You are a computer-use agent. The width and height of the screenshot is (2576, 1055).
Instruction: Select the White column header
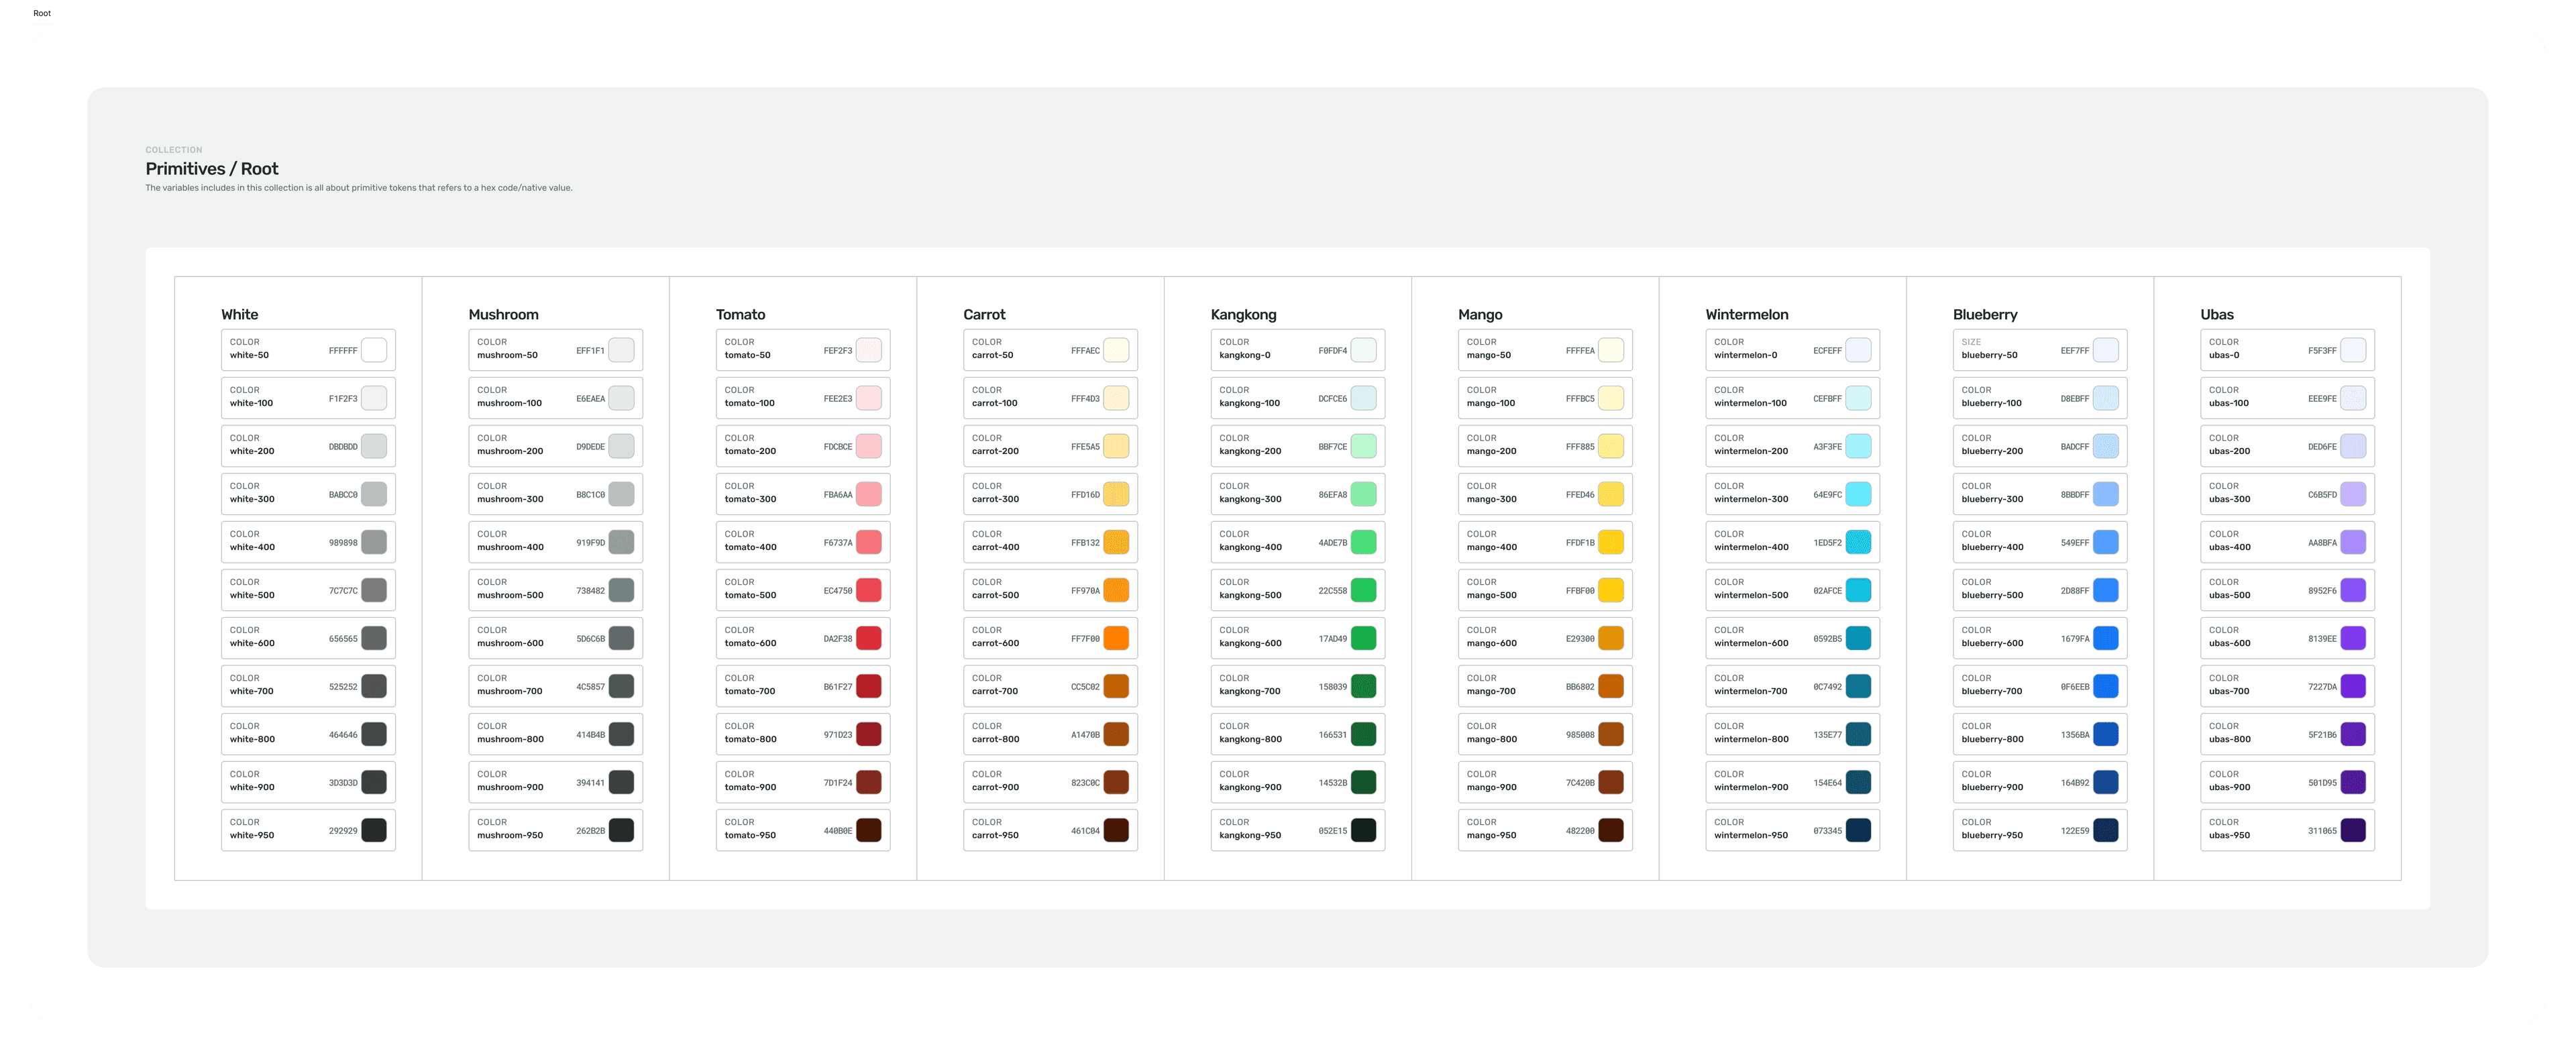click(241, 314)
